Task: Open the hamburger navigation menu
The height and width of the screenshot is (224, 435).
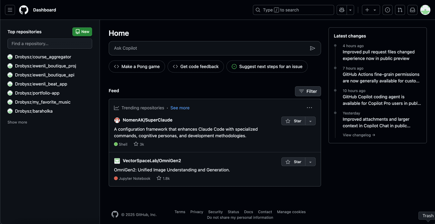Action: [x=10, y=10]
